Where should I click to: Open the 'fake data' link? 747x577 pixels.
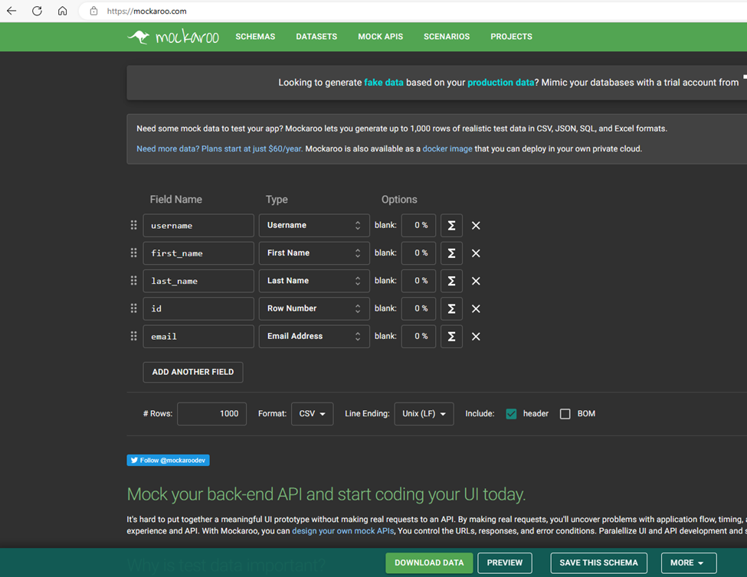(384, 83)
